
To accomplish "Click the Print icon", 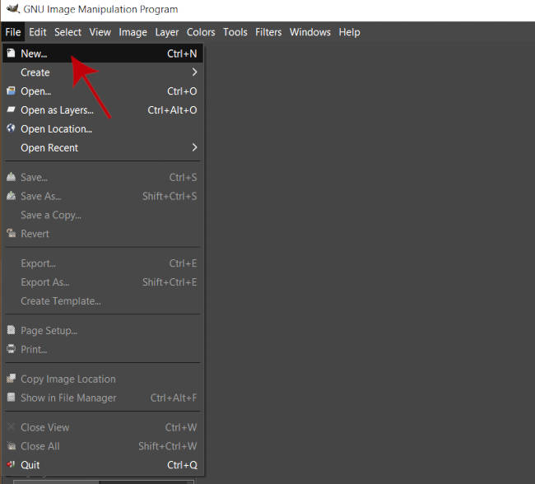I will coord(11,349).
